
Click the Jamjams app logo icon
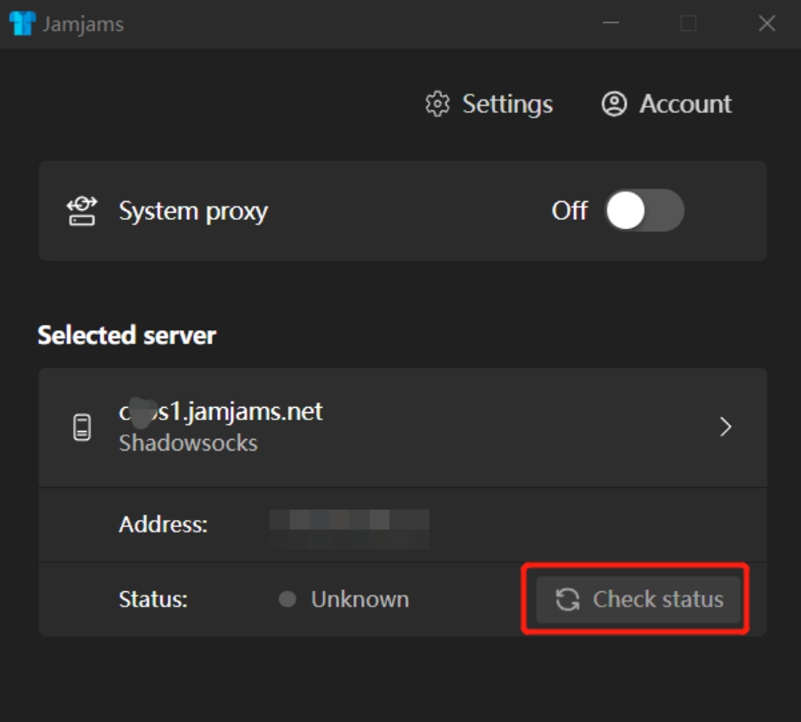pyautogui.click(x=22, y=23)
